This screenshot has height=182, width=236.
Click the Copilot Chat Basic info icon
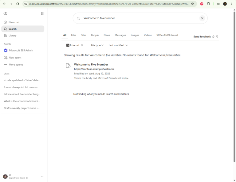point(27,178)
